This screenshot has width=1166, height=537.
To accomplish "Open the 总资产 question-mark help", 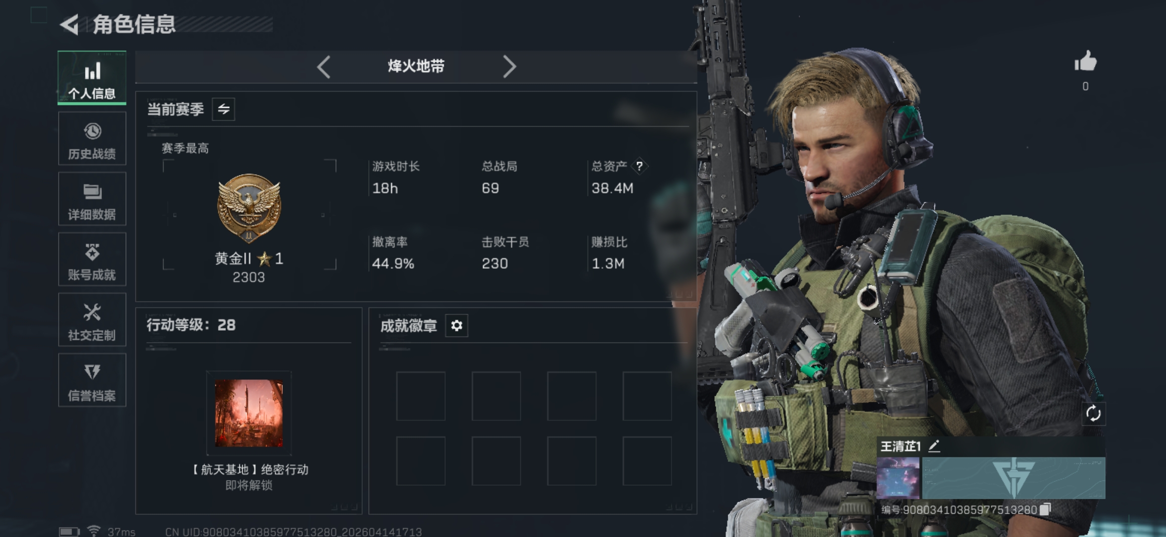I will pyautogui.click(x=639, y=166).
